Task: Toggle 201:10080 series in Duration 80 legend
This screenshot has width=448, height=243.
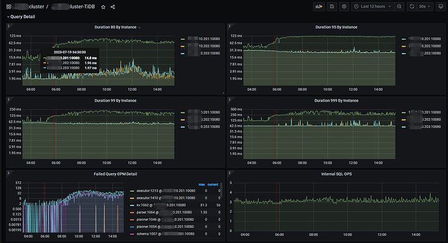Action: 204,39
